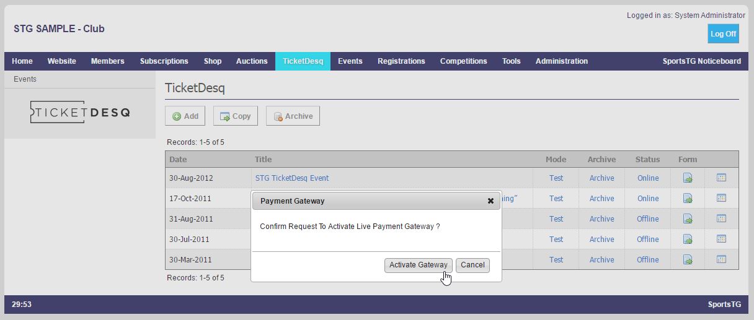This screenshot has height=320, width=754.
Task: Open SportsTG Noticeboard link
Action: coord(702,61)
